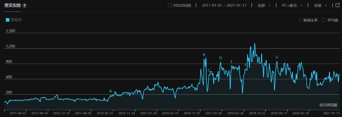This screenshot has height=117, width=342.
Task: Click the export icon at top right
Action: click(337, 5)
